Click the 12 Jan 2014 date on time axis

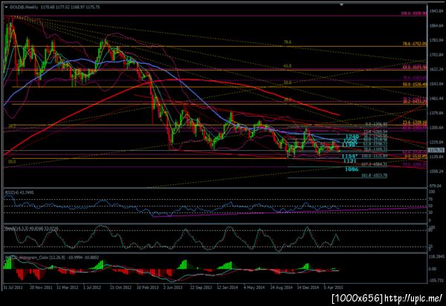(x=227, y=287)
